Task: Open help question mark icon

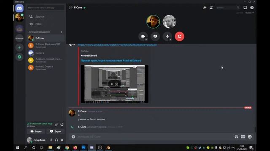Action: [x=252, y=8]
